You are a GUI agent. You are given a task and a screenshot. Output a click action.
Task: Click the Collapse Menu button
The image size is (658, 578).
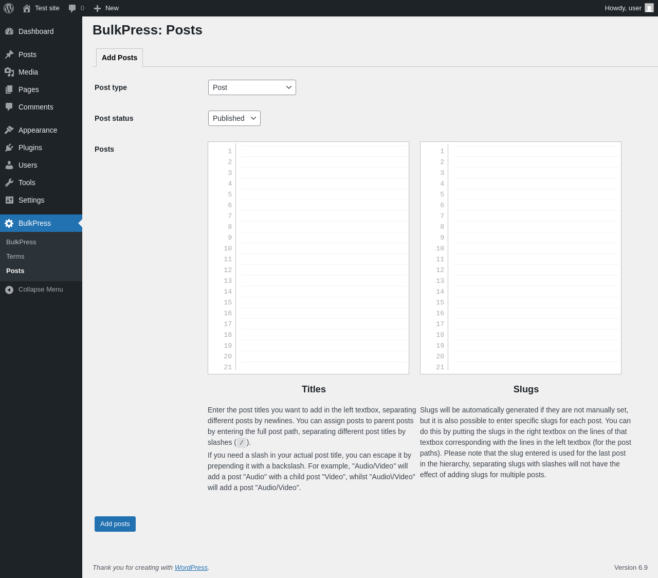point(41,290)
